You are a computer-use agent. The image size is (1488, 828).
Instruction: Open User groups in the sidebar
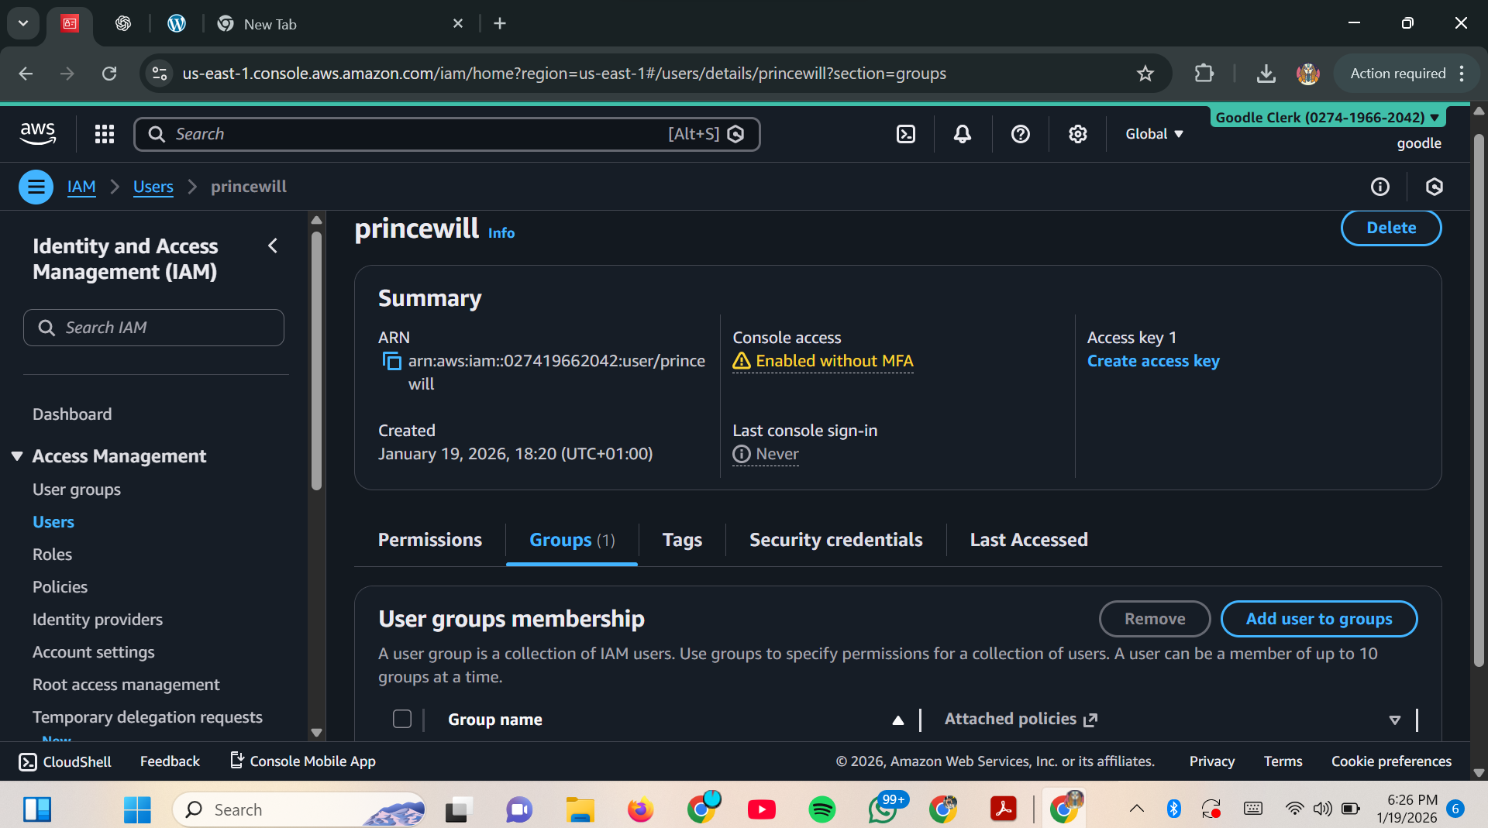(x=77, y=490)
